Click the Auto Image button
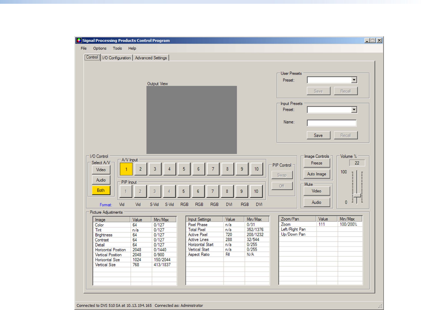 point(316,174)
